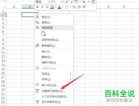Image resolution: width=139 pixels, height=106 pixels.
Task: Select row 10 header
Action: (x=3, y=48)
